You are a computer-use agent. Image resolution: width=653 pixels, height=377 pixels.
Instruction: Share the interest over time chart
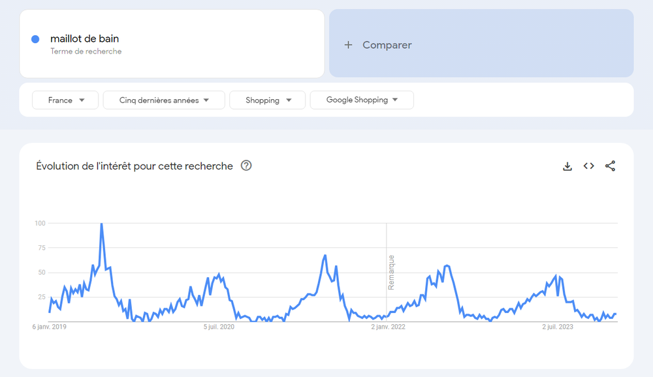click(x=610, y=166)
